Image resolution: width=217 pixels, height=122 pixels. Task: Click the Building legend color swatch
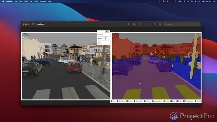click(x=117, y=101)
